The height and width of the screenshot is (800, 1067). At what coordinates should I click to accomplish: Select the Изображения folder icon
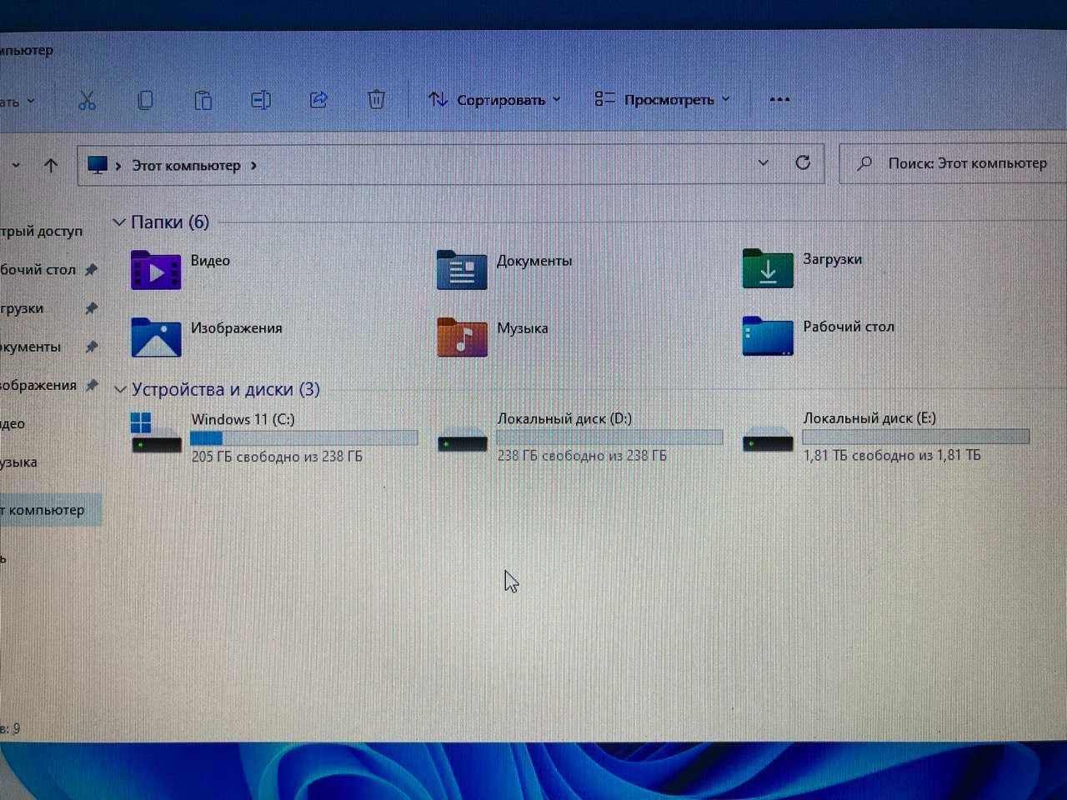(156, 337)
